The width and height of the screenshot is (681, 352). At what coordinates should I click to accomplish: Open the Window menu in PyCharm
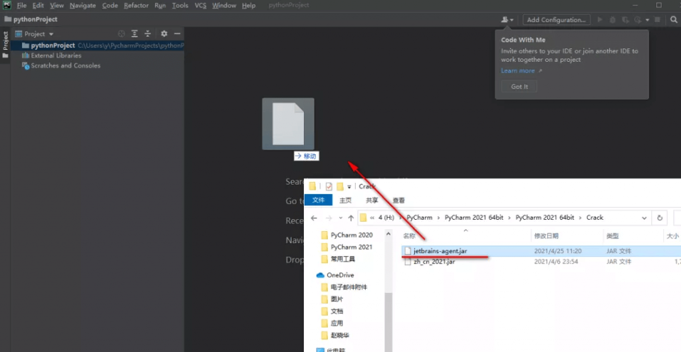[224, 5]
